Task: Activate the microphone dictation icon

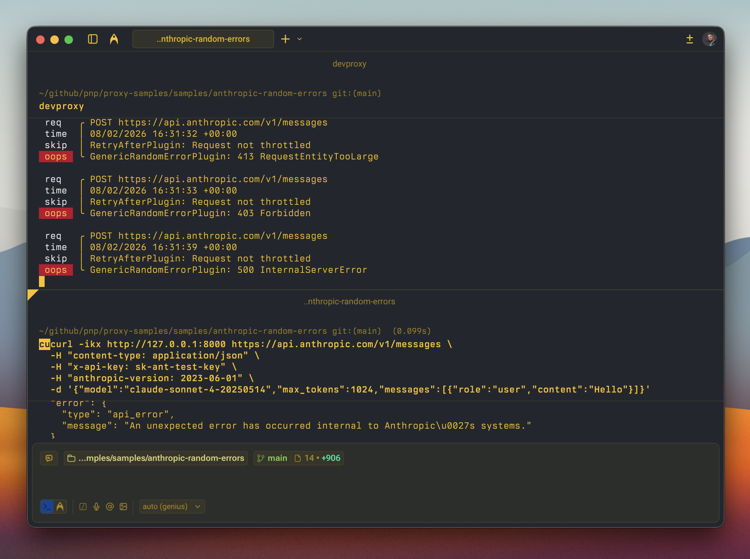Action: click(x=96, y=507)
